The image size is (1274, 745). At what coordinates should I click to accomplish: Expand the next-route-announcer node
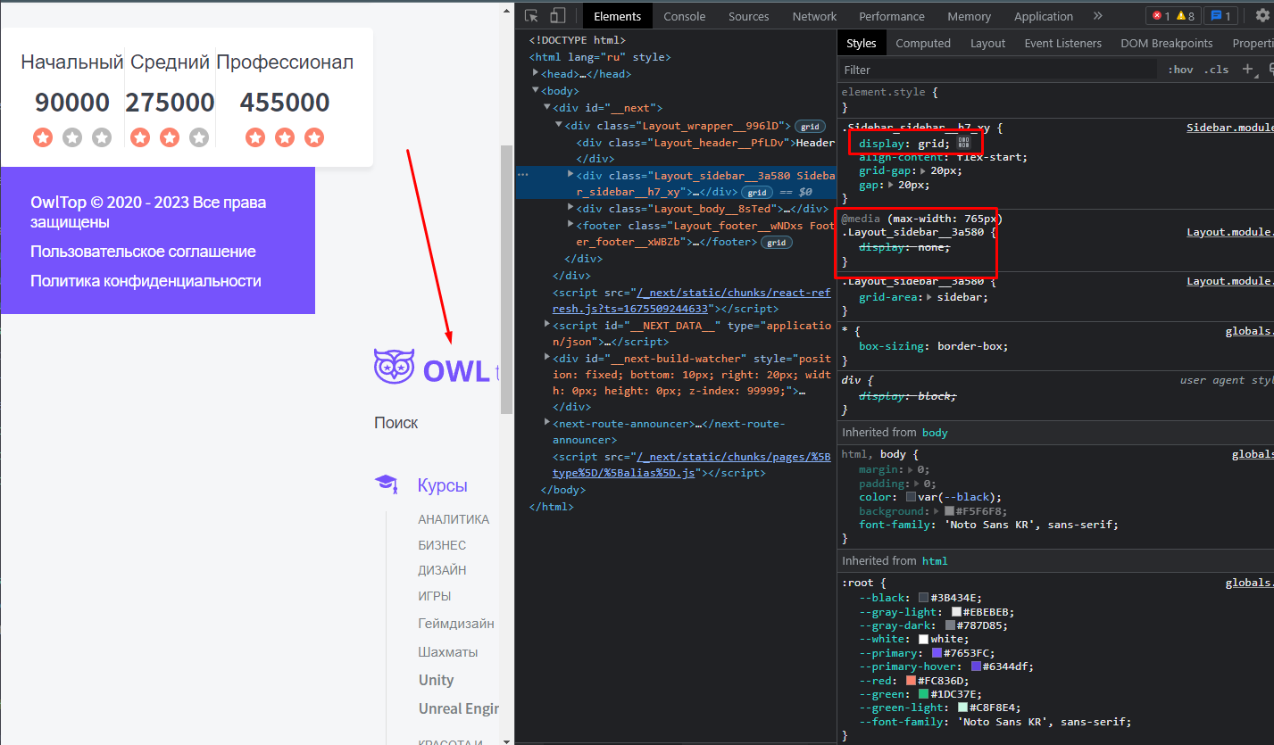(547, 423)
